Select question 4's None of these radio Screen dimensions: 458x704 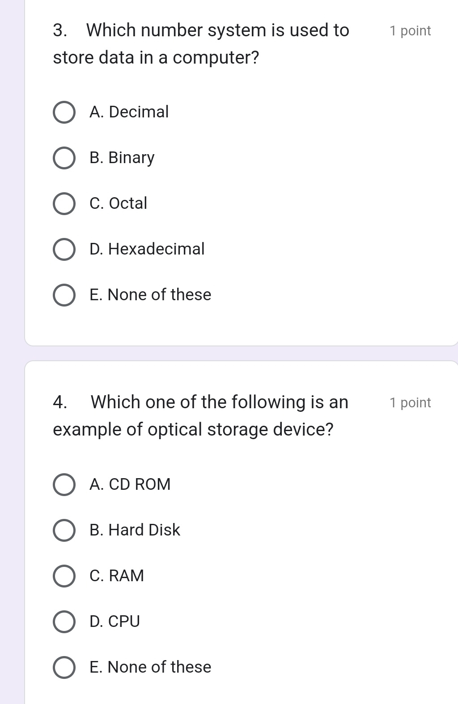pyautogui.click(x=64, y=668)
